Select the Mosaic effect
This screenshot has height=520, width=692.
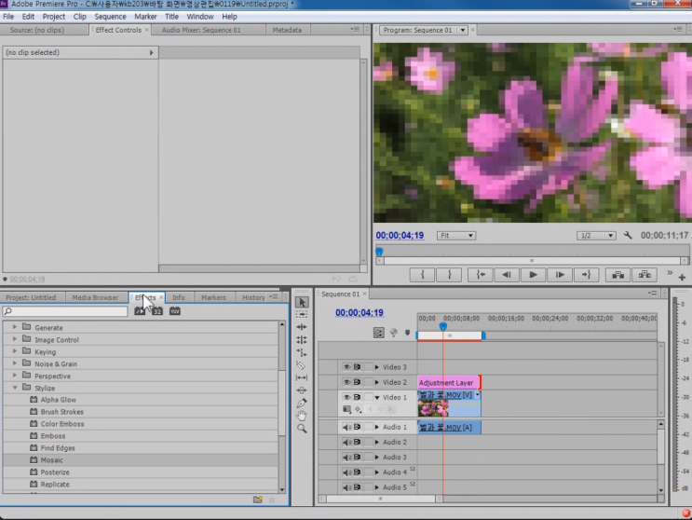[52, 460]
